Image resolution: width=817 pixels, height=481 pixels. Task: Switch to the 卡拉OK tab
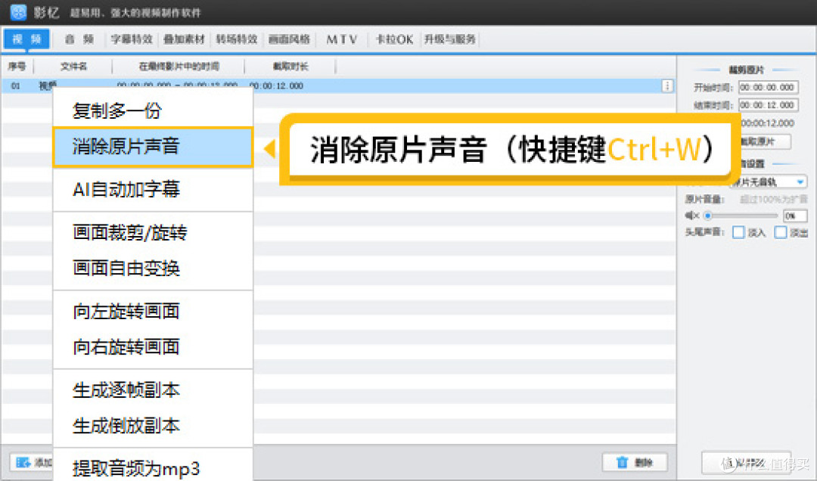[x=394, y=39]
